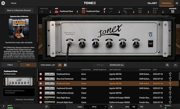Screen dimensions: 180x109
Task: Toggle the Reverb power switch
Action: [163, 12]
